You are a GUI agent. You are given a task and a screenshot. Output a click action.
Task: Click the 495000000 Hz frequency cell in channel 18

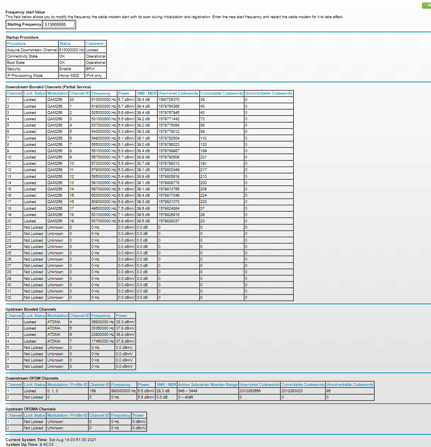(104, 209)
